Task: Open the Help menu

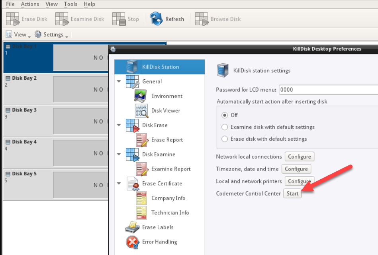Action: pos(90,4)
